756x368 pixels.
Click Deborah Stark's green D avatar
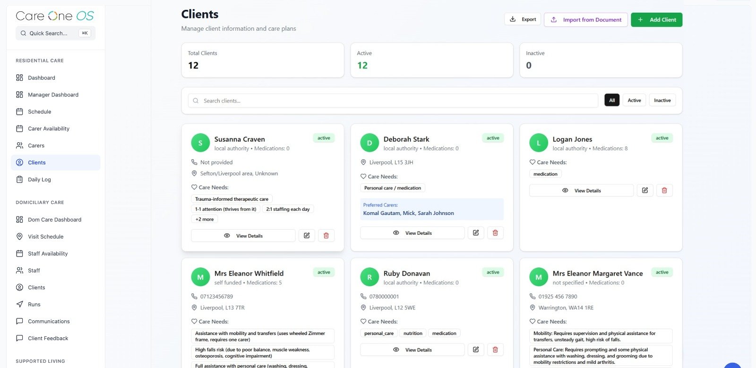[369, 143]
